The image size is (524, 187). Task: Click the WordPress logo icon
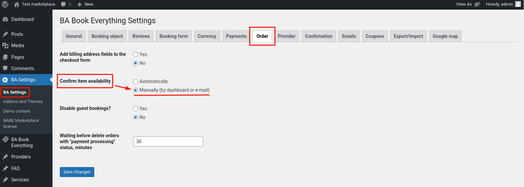tap(5, 4)
